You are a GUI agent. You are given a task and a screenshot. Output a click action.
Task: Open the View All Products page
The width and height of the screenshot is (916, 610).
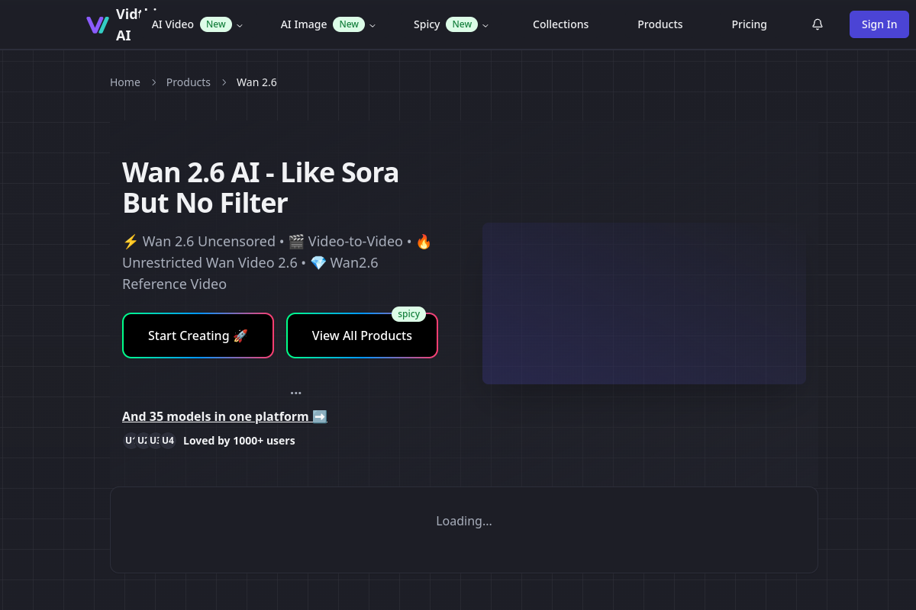362,335
